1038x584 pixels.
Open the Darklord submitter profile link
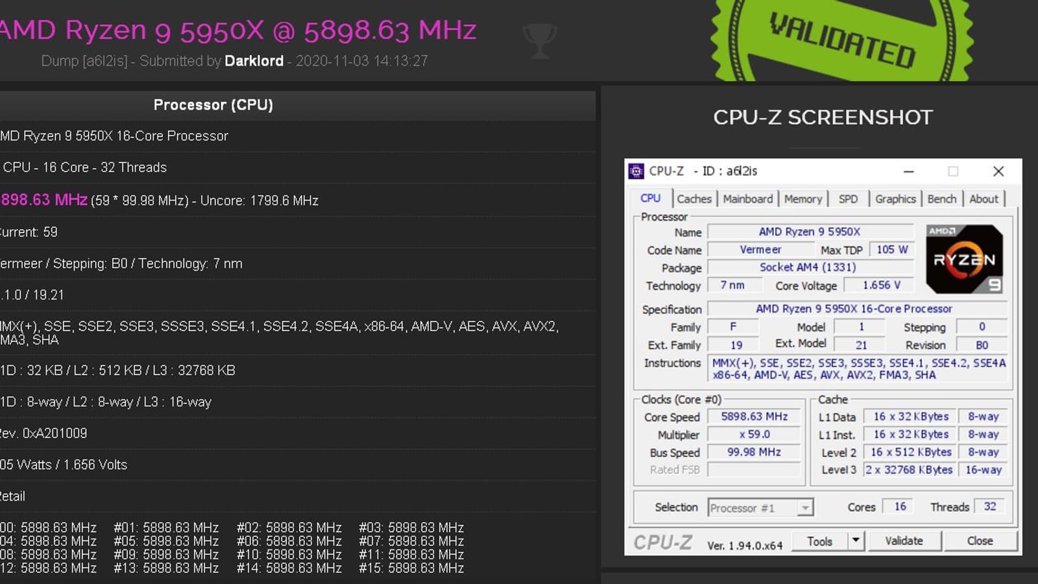coord(254,61)
